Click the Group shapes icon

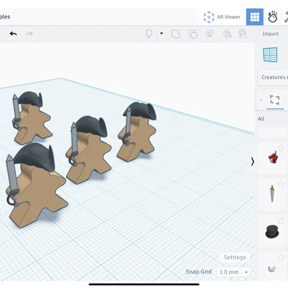pyautogui.click(x=176, y=34)
